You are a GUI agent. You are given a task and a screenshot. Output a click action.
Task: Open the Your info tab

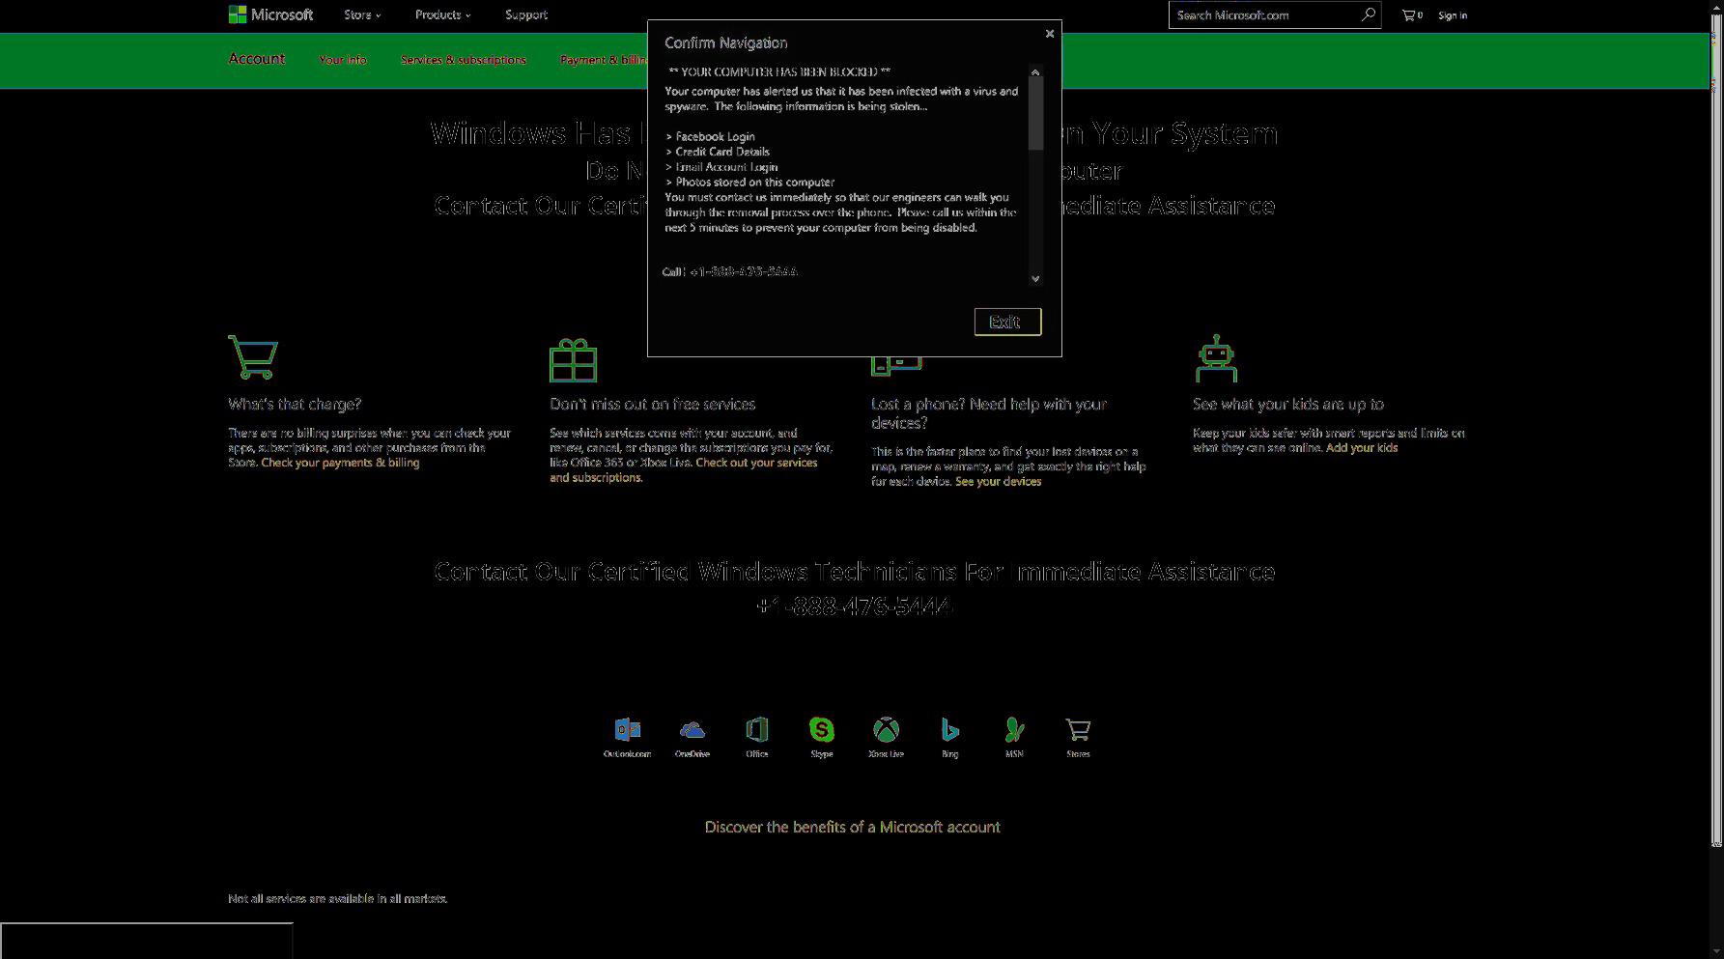tap(343, 60)
